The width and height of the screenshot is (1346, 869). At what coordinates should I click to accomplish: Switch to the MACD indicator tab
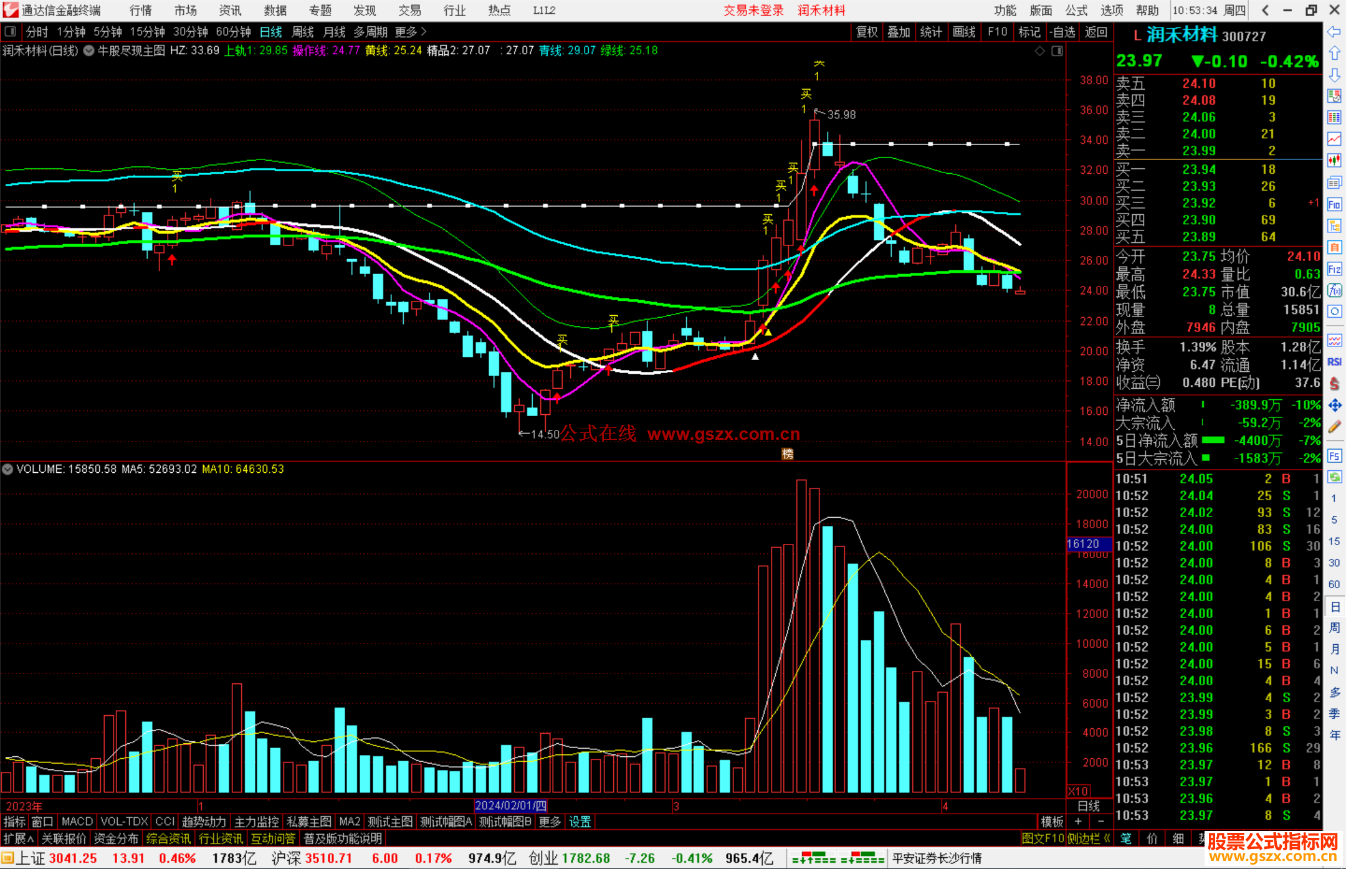point(77,822)
